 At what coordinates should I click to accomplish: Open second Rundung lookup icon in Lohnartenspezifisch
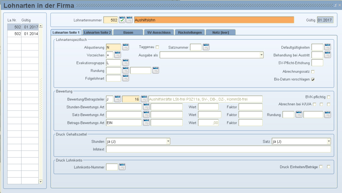(156, 70)
